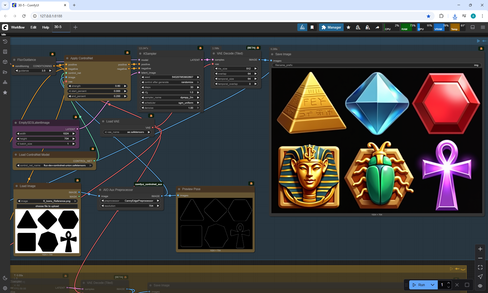This screenshot has height=293, width=488.
Task: Open the workflows tree sidebar icon
Action: click(x=5, y=82)
